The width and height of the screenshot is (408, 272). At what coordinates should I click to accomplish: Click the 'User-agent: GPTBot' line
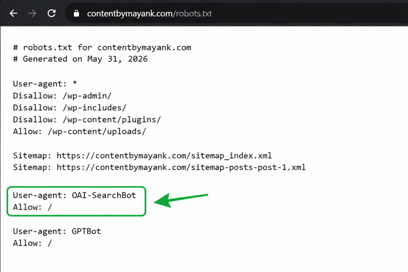click(x=57, y=231)
